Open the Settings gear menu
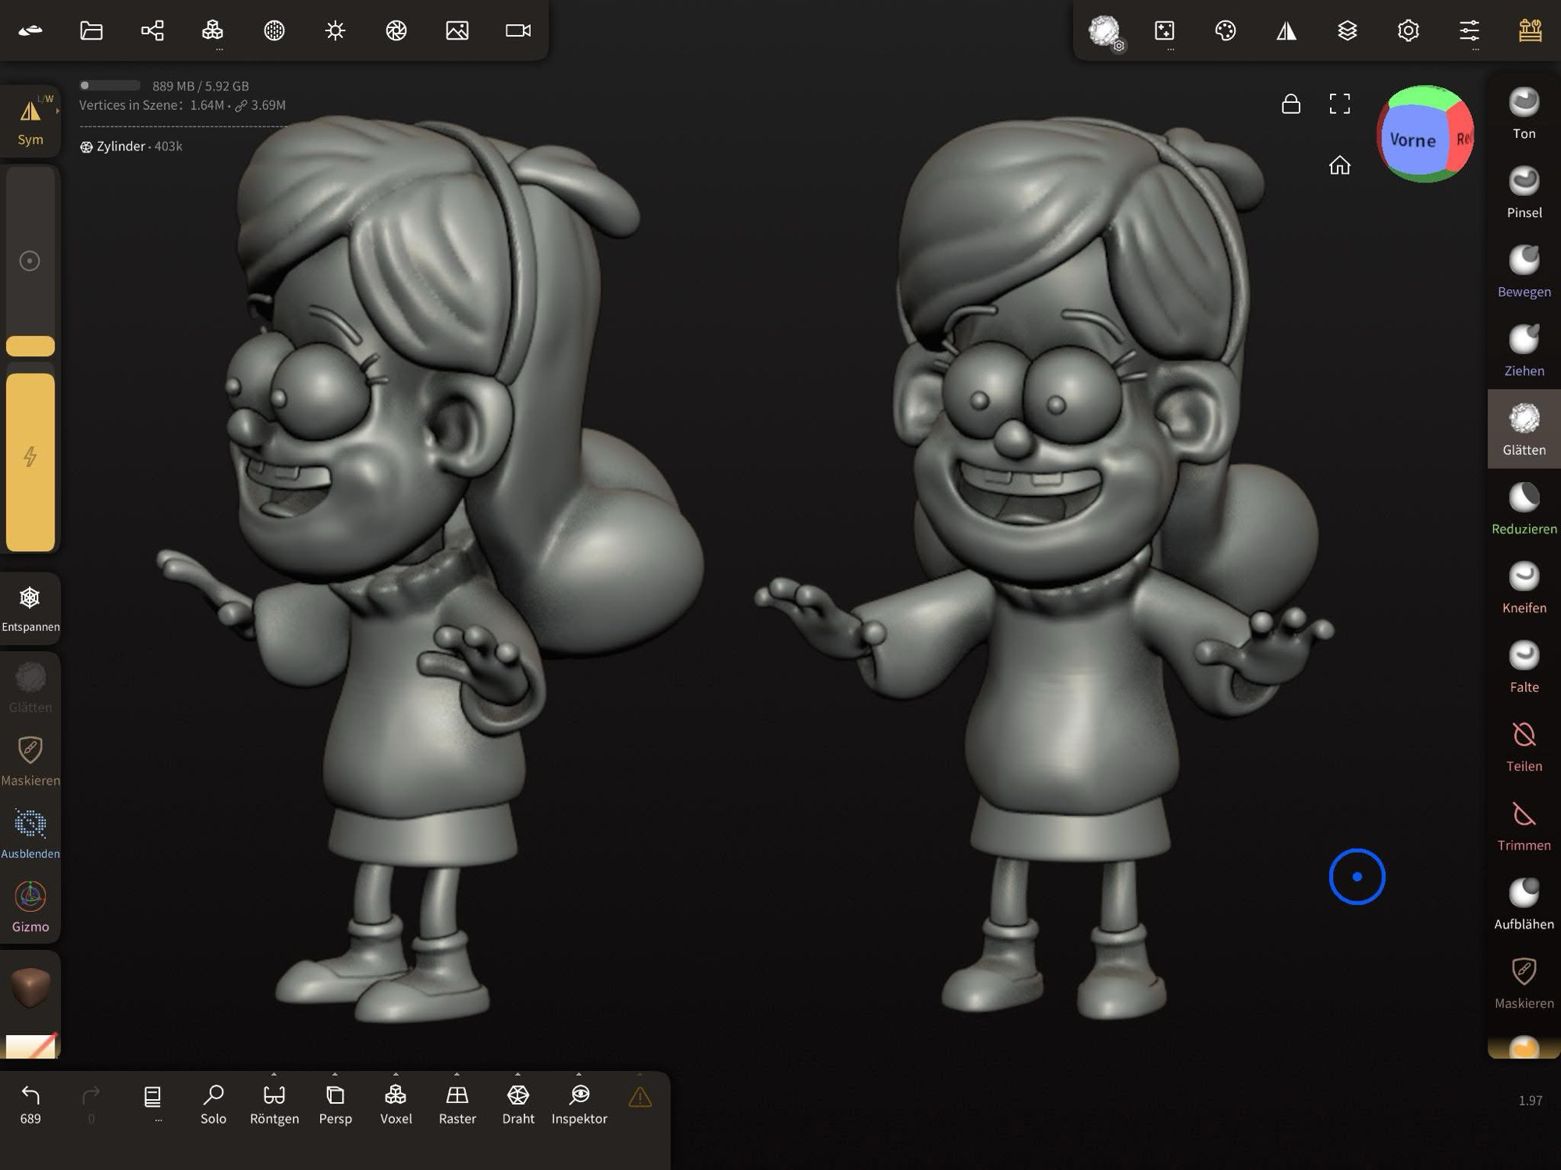Screen dimensions: 1561x1170 pos(1408,30)
